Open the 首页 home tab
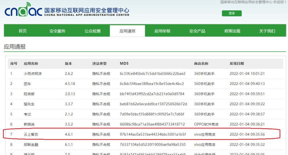This screenshot has width=288, height=155. point(22,31)
